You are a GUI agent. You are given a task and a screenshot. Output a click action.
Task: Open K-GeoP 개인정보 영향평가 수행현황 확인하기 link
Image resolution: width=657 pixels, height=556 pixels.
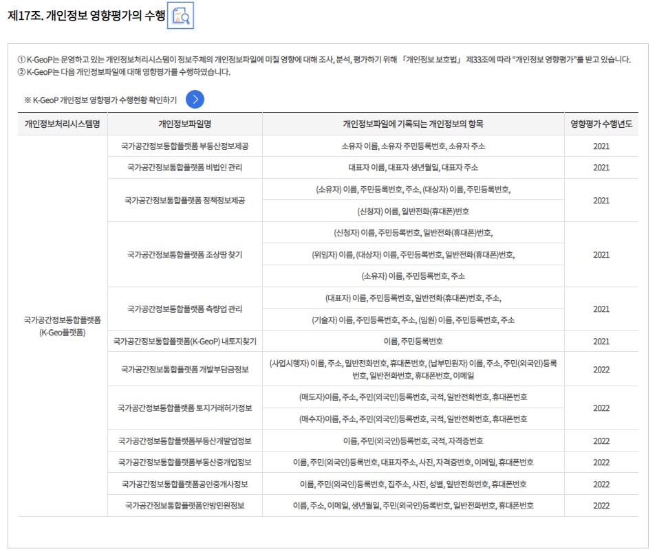(195, 100)
